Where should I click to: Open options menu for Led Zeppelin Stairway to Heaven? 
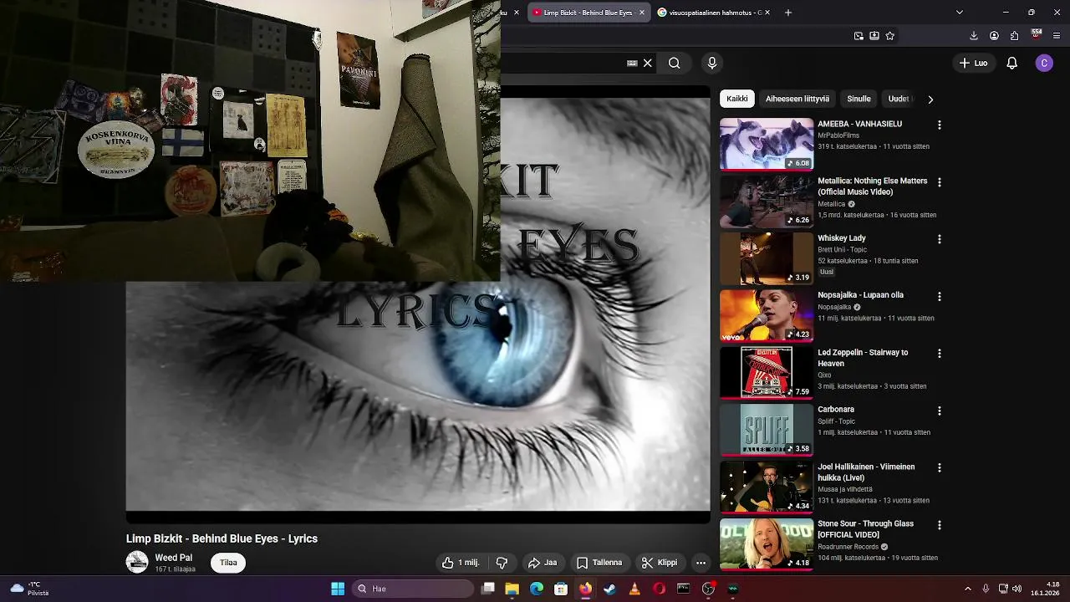[x=939, y=353]
